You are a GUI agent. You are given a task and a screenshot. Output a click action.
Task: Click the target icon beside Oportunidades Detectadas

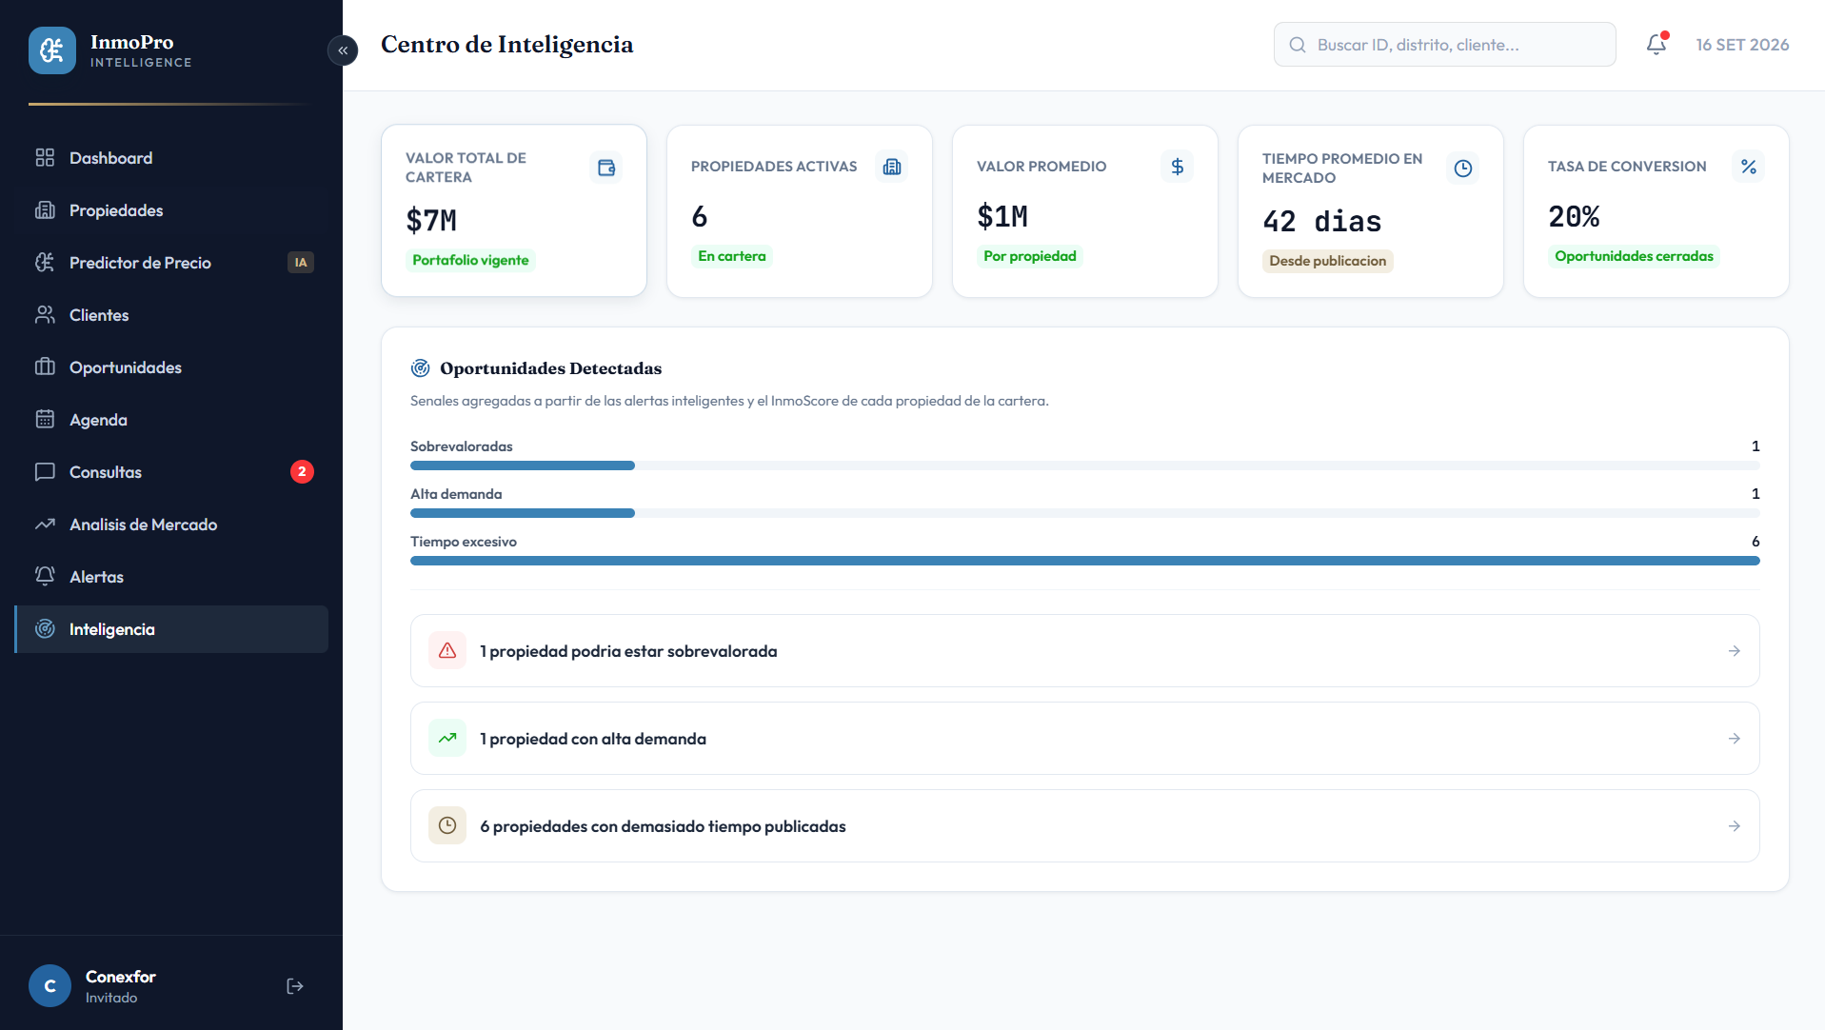coord(420,368)
